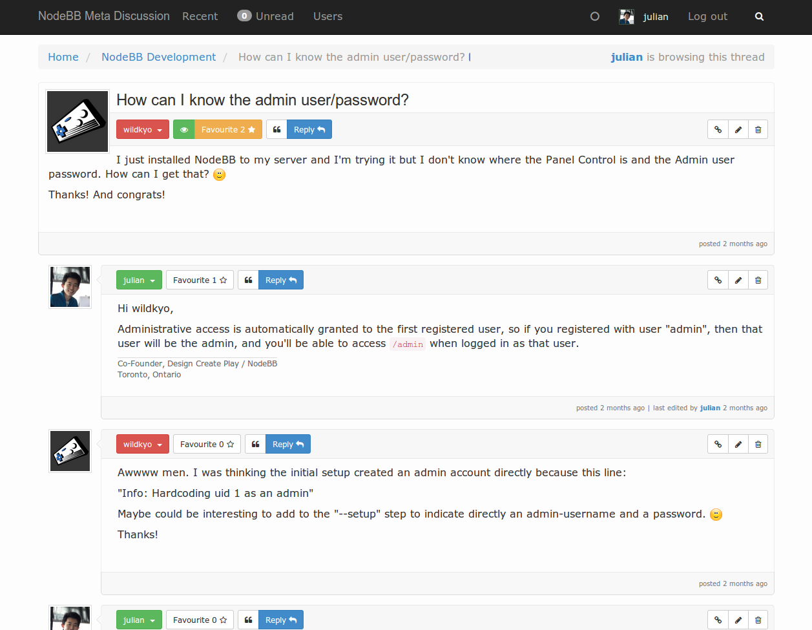Delete trash icon on the first wildkyo post
Viewport: 812px width, 630px height.
[x=758, y=130]
